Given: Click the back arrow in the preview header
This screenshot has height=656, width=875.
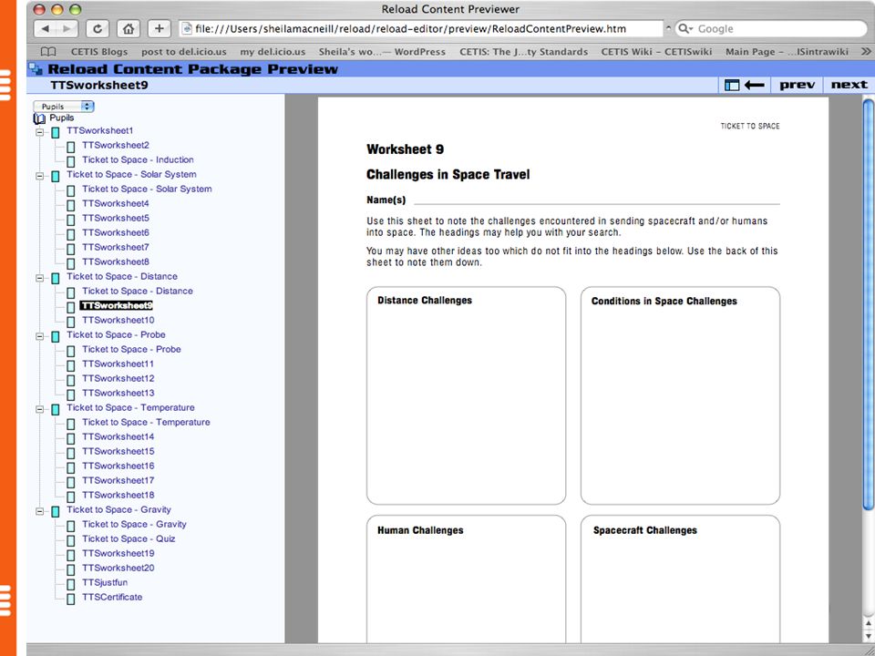Looking at the screenshot, I should 755,85.
